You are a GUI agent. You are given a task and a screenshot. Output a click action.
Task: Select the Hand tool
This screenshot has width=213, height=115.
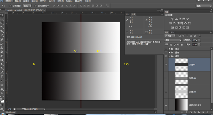click(2, 89)
